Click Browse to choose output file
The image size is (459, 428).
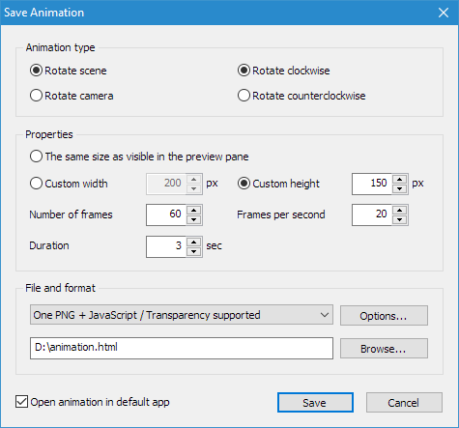click(x=384, y=348)
